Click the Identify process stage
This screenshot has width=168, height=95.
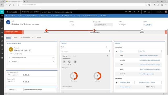tap(46, 31)
